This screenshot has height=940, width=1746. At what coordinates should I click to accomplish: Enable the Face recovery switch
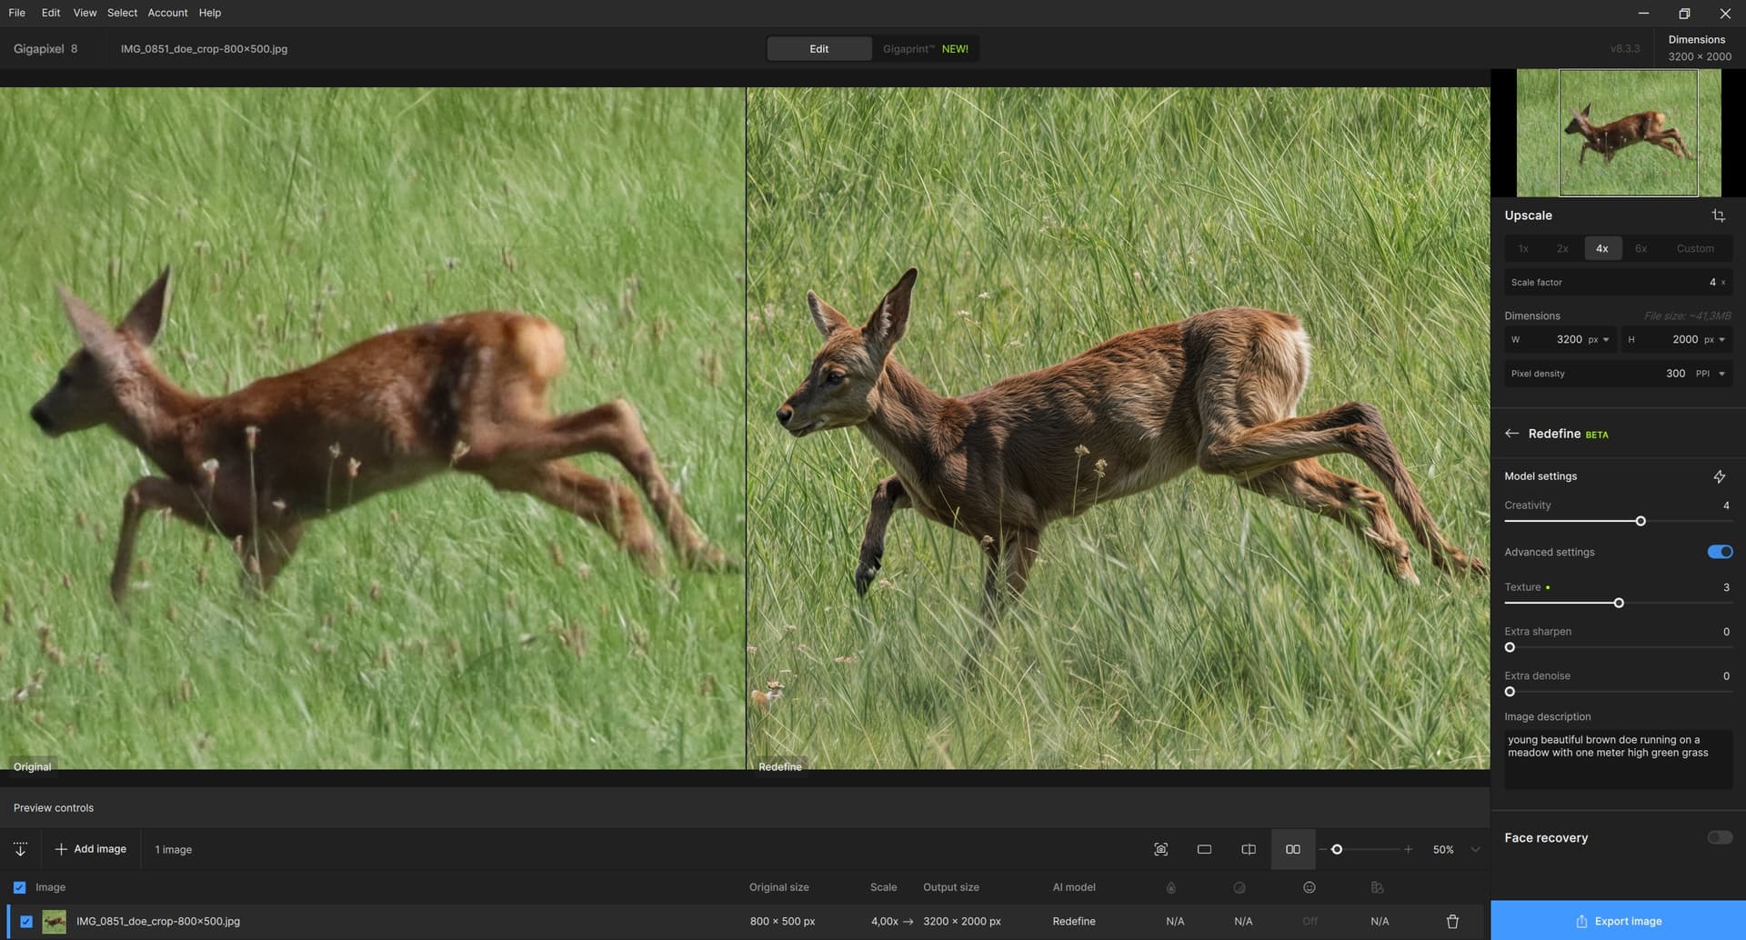[x=1719, y=837]
